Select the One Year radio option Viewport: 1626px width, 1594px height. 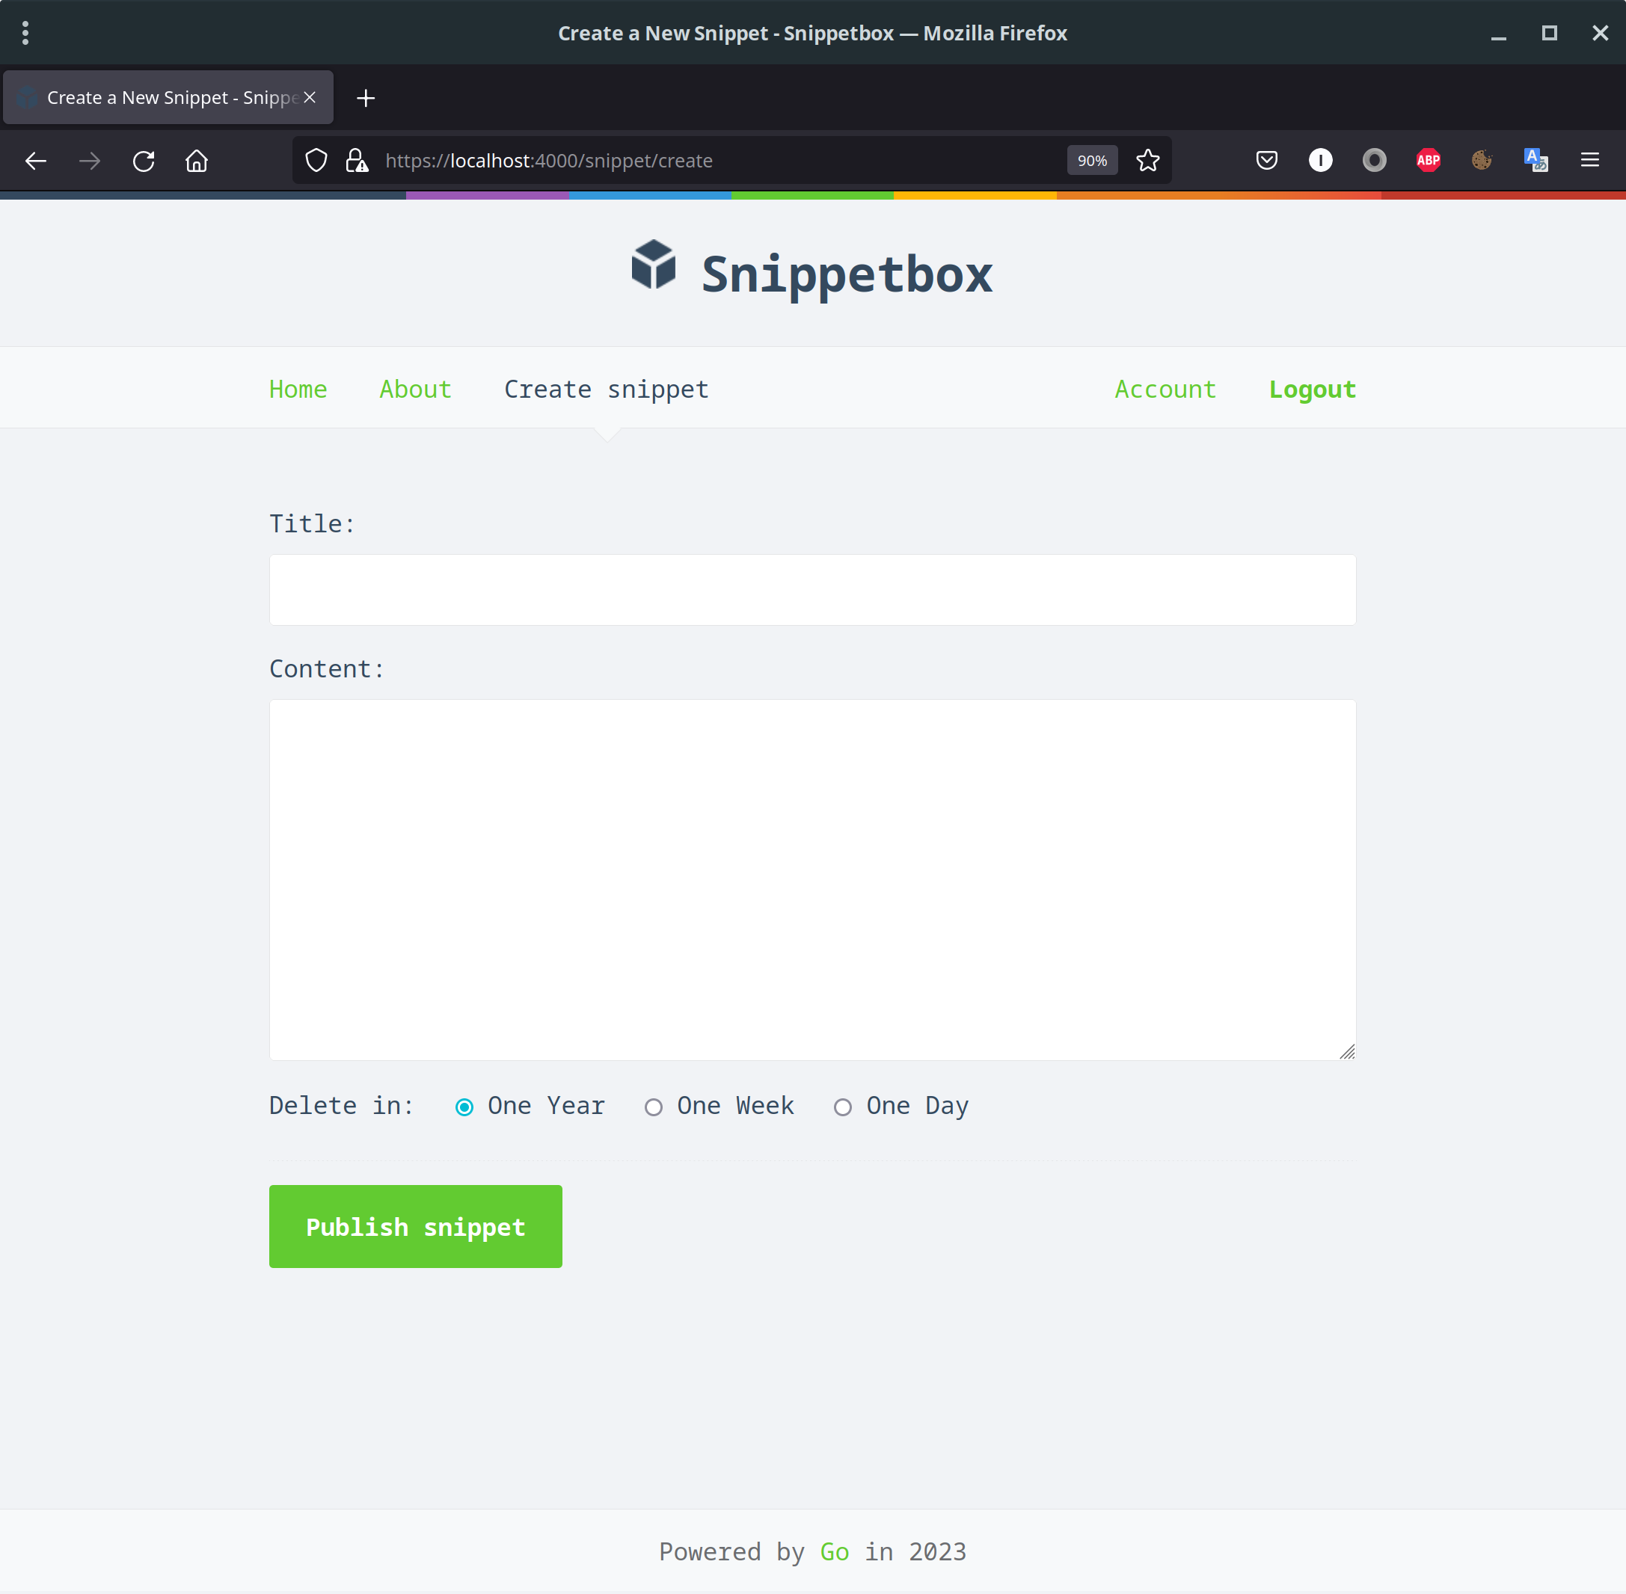(464, 1107)
